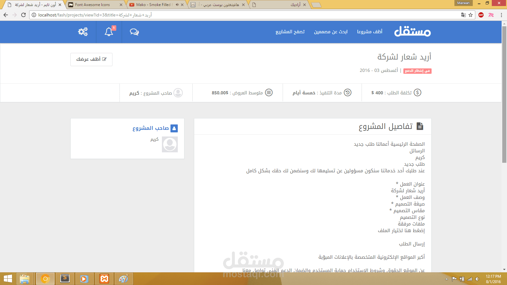507x285 pixels.
Task: Click the dollar cost icon beside تكلفة الطلب
Action: point(418,92)
